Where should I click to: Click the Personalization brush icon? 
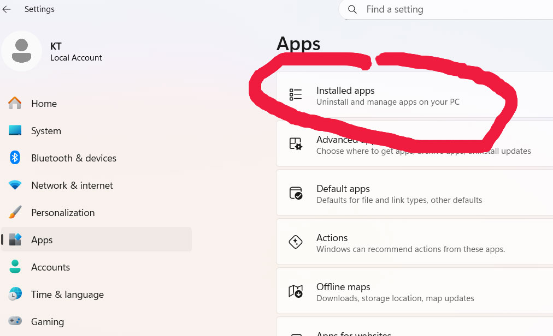point(15,212)
